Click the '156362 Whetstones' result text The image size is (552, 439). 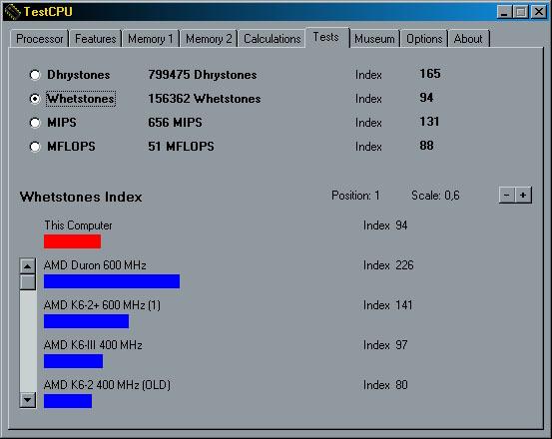pyautogui.click(x=205, y=99)
